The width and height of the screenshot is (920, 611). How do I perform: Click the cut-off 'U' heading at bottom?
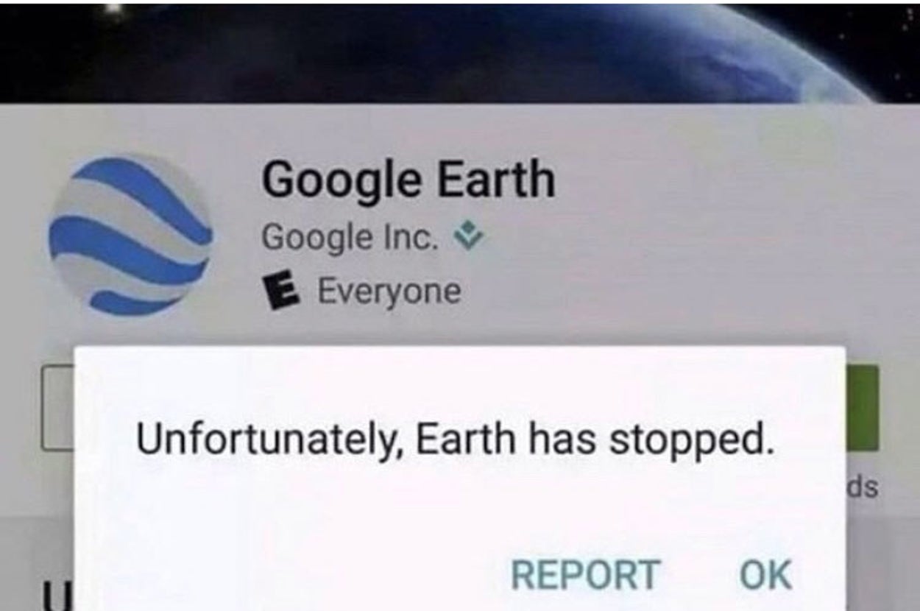point(51,595)
